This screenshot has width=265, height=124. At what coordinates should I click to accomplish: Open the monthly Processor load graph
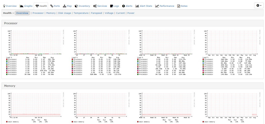point(166,52)
